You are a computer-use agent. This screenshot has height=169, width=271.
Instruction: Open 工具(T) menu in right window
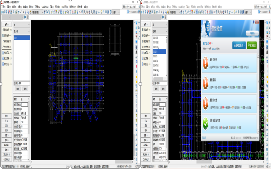pyautogui.click(x=188, y=7)
